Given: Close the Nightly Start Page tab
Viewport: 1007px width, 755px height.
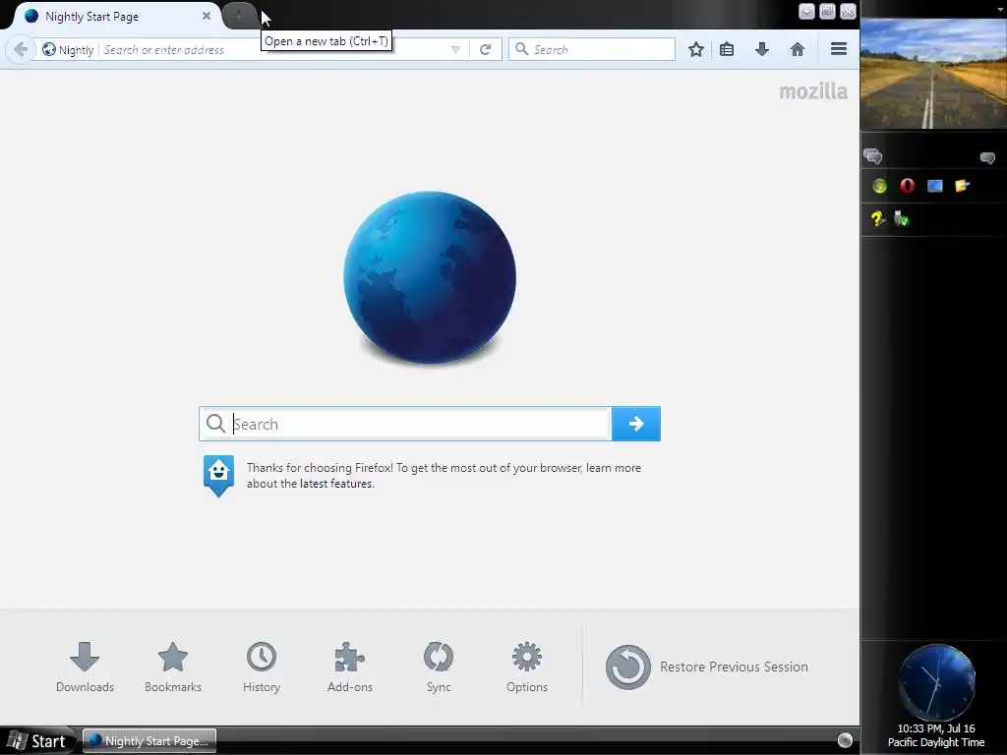Looking at the screenshot, I should coord(207,16).
